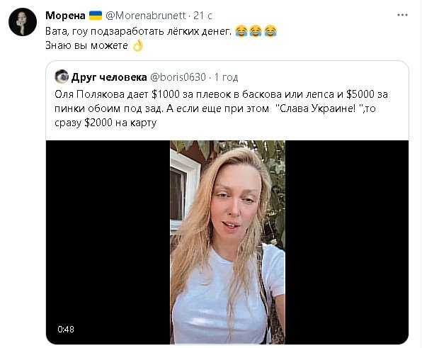Click the last laughing-crying emoji
422x348 pixels.
pos(270,31)
